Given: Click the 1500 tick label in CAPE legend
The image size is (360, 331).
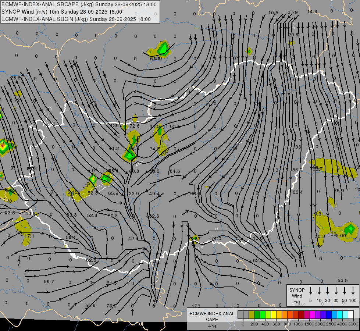Looking at the screenshot, I should (309, 324).
